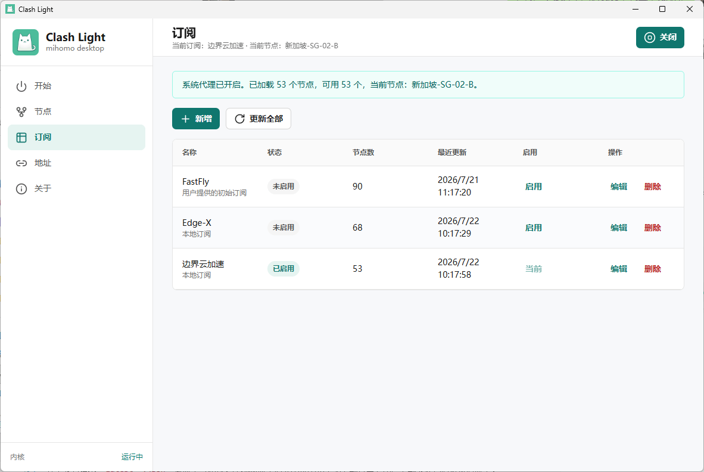
Task: Click the Edge-X subscription name
Action: [197, 223]
